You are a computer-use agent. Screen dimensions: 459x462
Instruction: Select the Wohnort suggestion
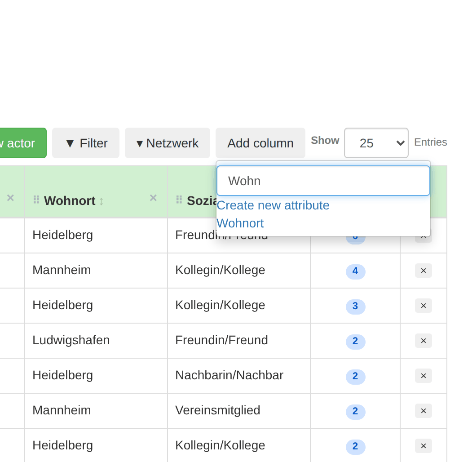point(240,223)
